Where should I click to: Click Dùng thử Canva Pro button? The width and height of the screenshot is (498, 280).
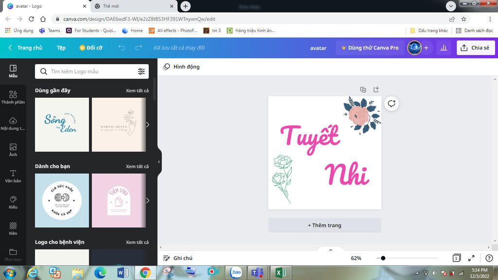point(370,48)
